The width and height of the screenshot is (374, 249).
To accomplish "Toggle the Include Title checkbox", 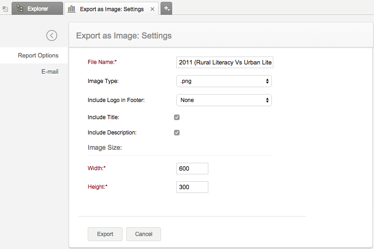I will 177,117.
